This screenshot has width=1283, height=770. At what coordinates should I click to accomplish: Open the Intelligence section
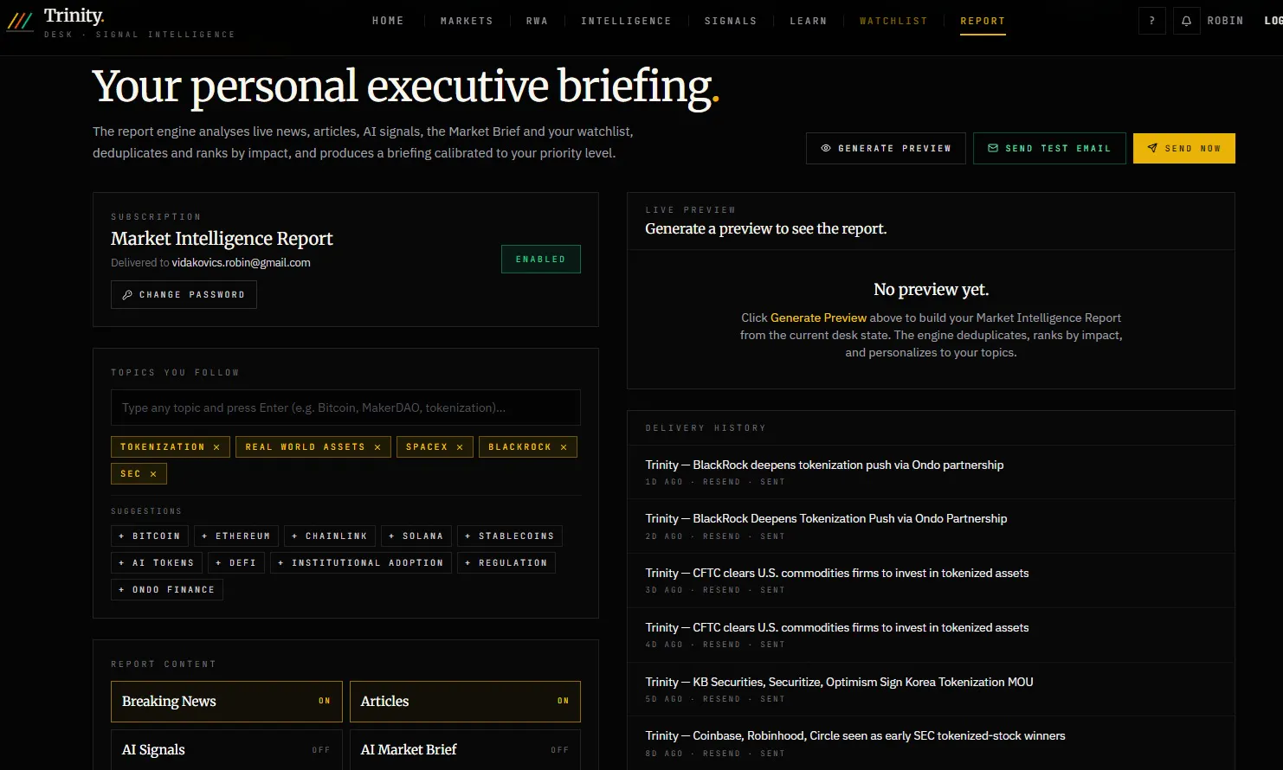626,21
